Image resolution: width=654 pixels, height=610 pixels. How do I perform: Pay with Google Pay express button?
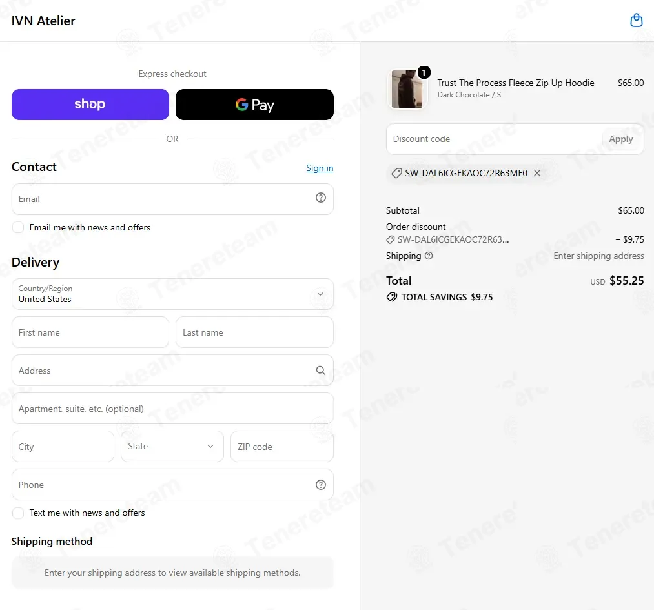(254, 105)
